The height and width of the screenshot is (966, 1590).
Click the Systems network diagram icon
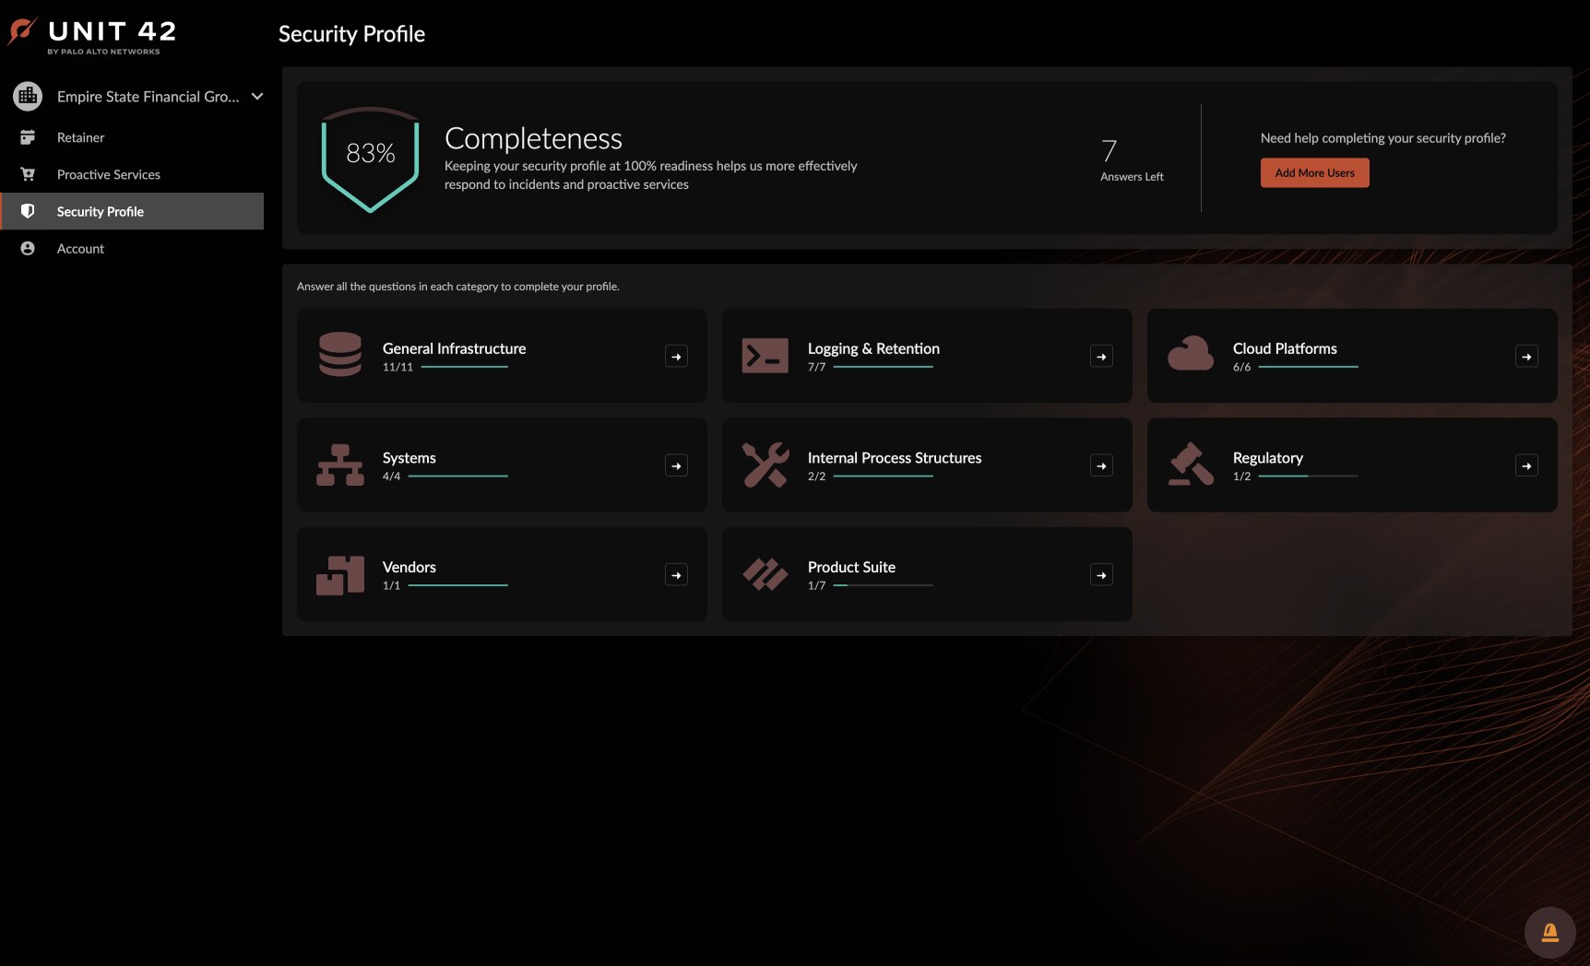pyautogui.click(x=340, y=465)
